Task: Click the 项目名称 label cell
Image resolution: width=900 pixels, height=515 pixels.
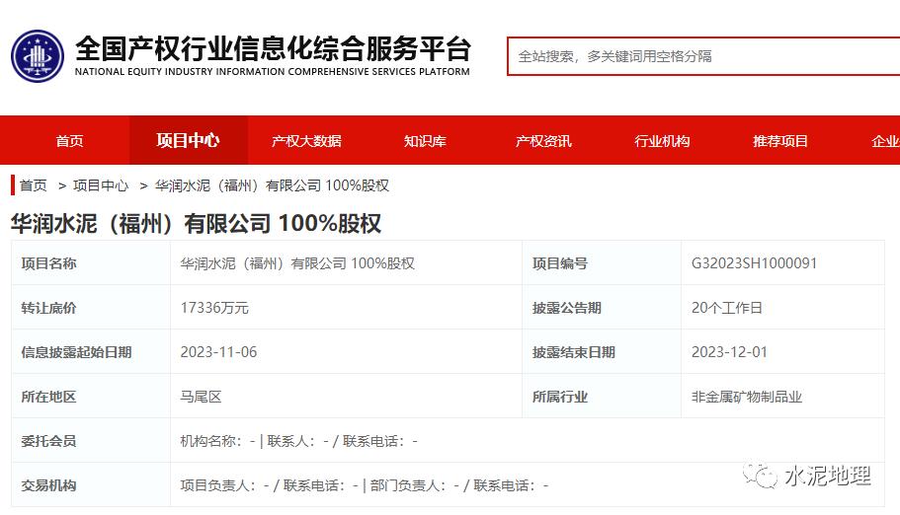Action: [91, 263]
